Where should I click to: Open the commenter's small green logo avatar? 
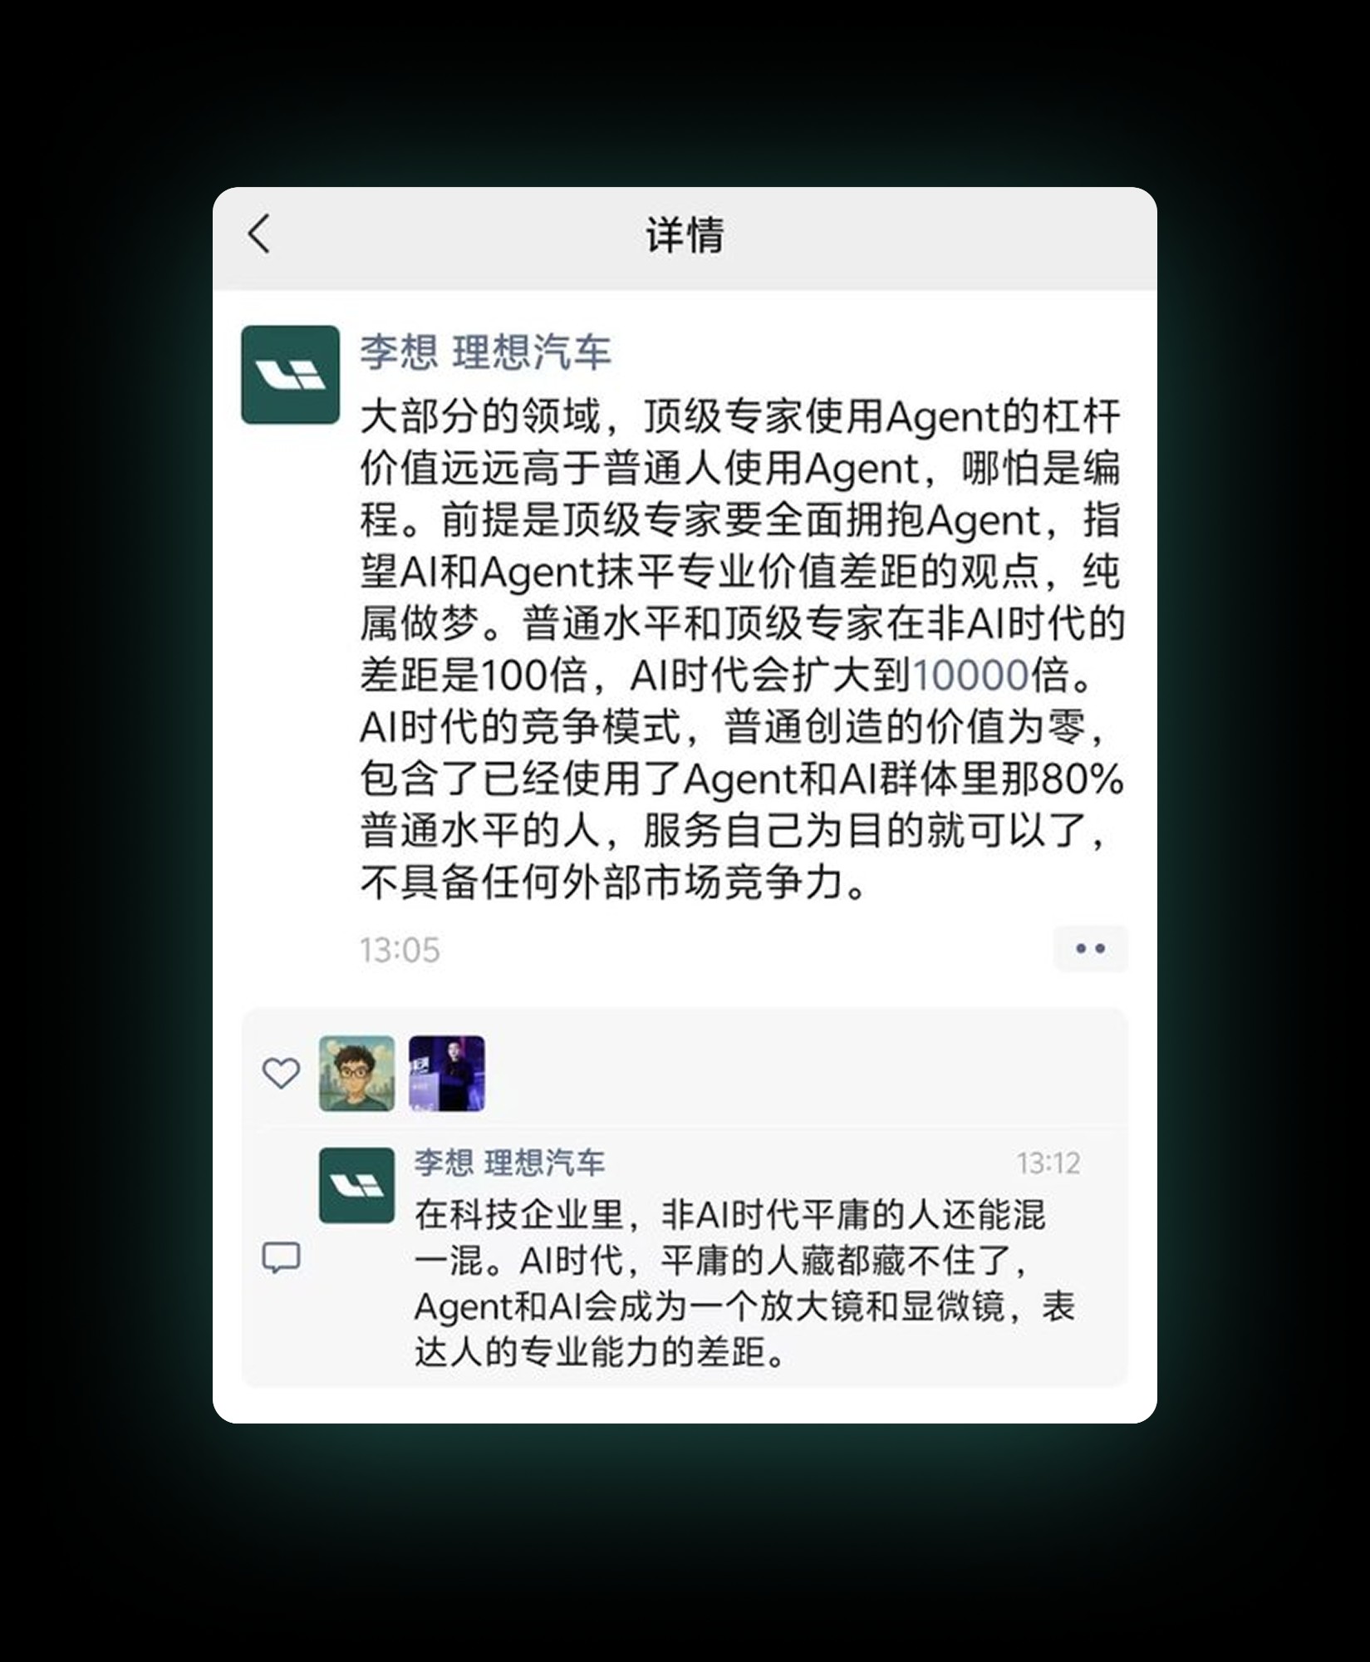pyautogui.click(x=356, y=1186)
